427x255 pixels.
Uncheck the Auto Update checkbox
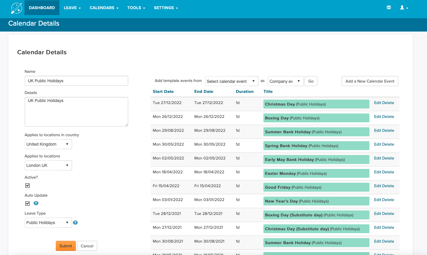(27, 203)
